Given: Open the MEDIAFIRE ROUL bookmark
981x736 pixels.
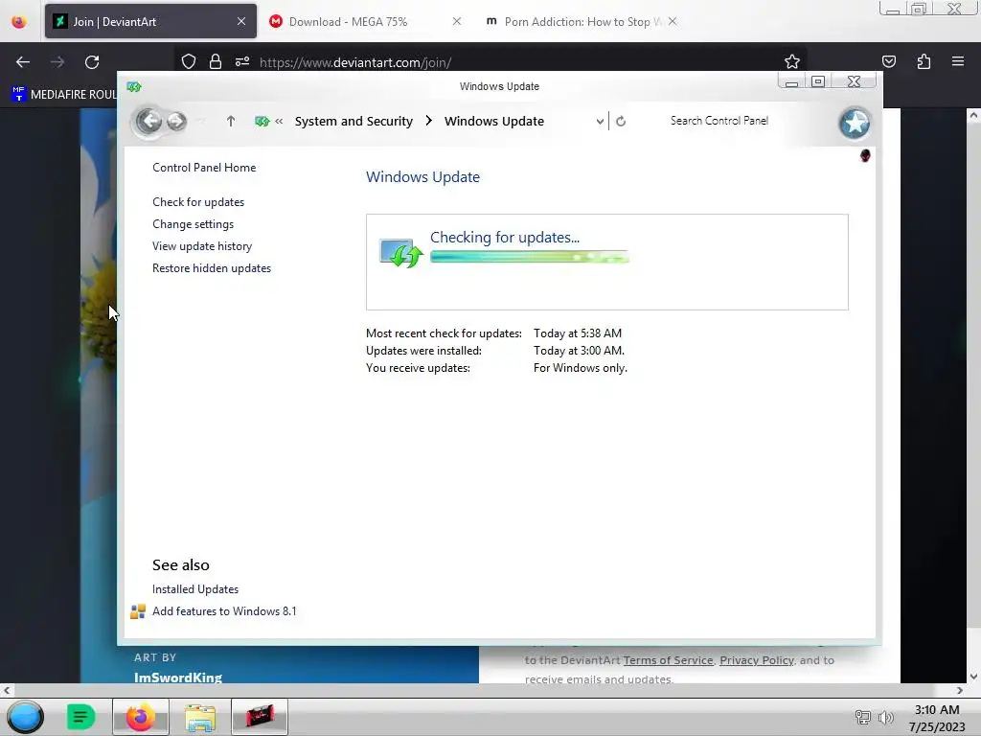Looking at the screenshot, I should pos(65,94).
